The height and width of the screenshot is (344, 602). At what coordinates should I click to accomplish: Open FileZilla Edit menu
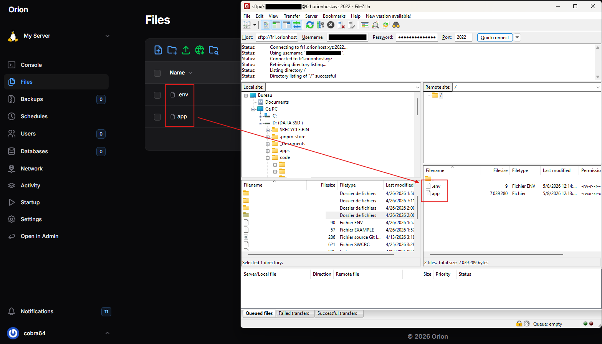[260, 16]
